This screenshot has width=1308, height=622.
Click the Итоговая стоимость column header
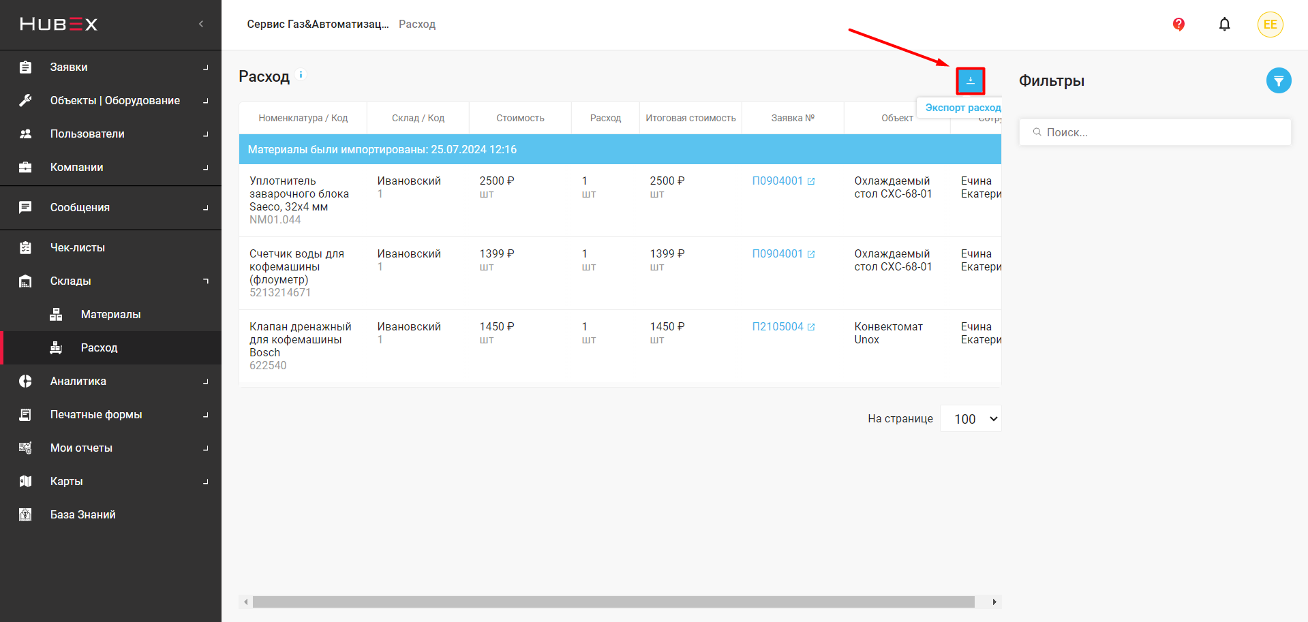coord(690,119)
